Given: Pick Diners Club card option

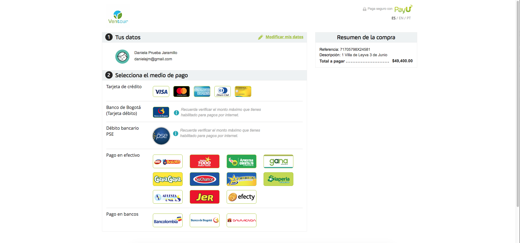Looking at the screenshot, I should pyautogui.click(x=223, y=91).
